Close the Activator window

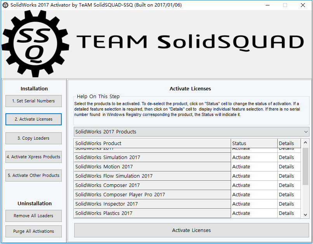tap(303, 5)
